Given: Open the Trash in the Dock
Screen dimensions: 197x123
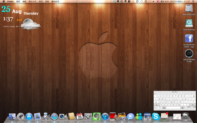Looking at the screenshot, I should tap(185, 116).
